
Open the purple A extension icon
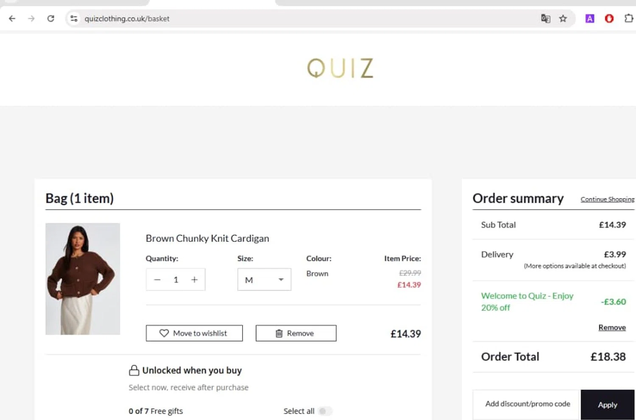tap(590, 19)
